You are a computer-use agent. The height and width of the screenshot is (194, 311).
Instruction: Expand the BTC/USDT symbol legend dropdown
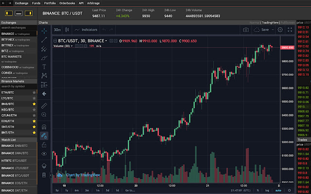105,41
